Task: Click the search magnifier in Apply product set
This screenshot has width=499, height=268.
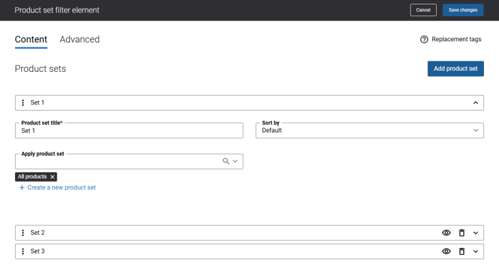Action: pyautogui.click(x=226, y=161)
